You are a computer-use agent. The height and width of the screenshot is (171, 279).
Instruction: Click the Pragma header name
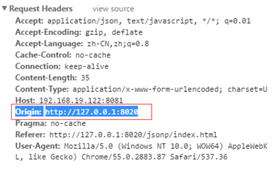tap(31, 123)
